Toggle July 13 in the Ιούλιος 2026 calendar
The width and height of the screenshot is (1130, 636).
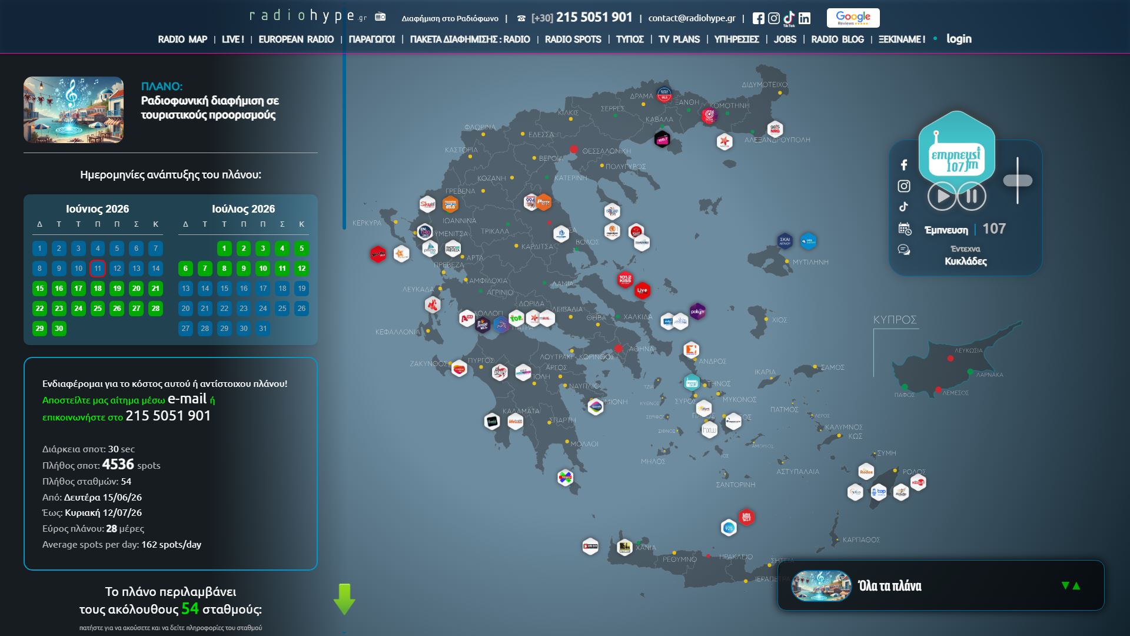pyautogui.click(x=185, y=289)
